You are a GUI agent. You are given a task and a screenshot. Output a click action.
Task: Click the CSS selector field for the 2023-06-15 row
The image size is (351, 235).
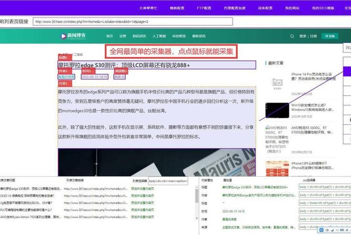click(x=325, y=211)
